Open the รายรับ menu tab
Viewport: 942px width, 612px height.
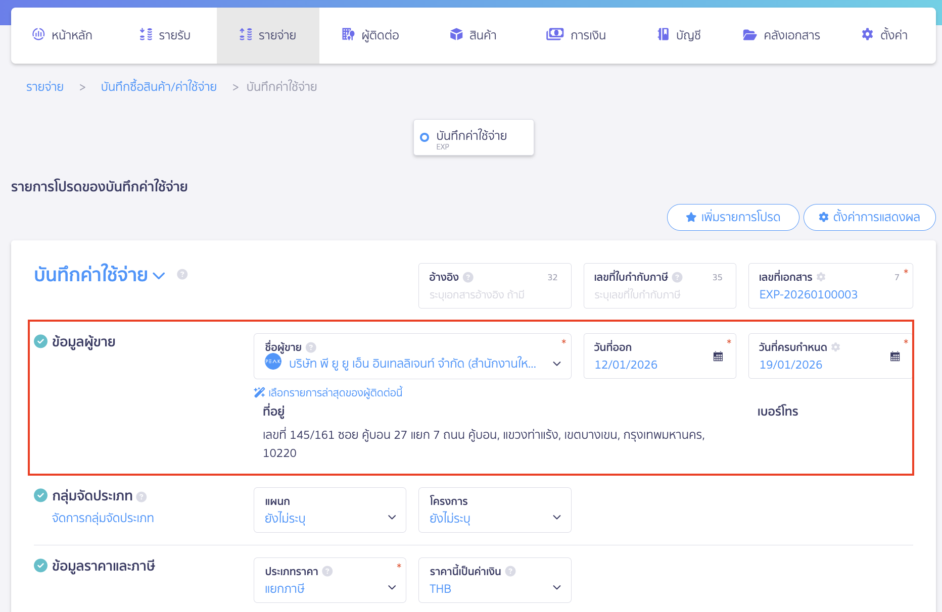(165, 35)
